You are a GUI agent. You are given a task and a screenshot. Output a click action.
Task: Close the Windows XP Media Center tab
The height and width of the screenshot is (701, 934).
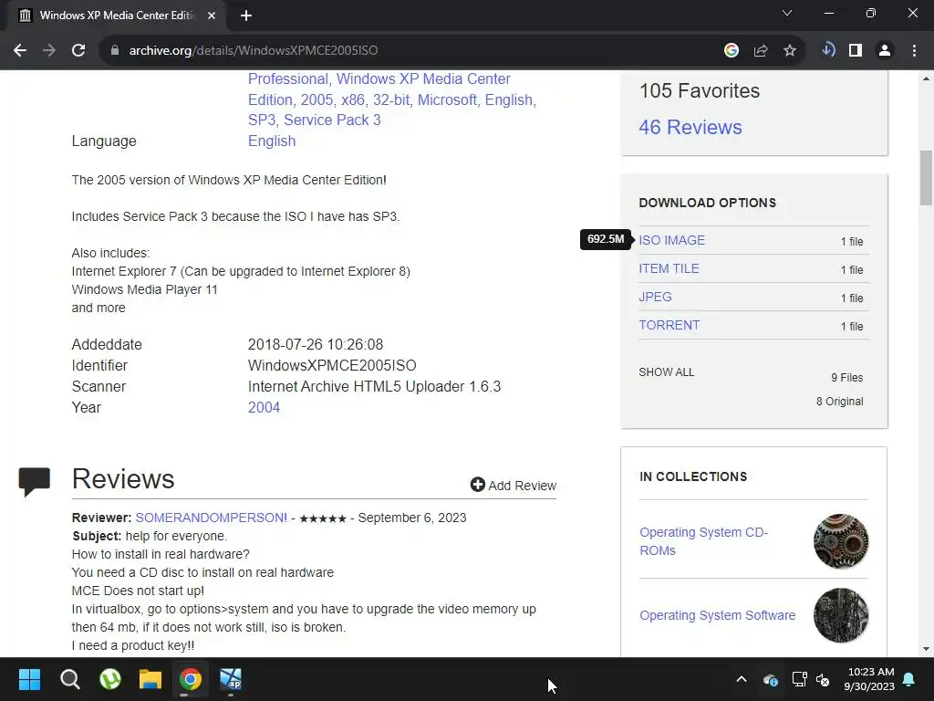pos(212,16)
